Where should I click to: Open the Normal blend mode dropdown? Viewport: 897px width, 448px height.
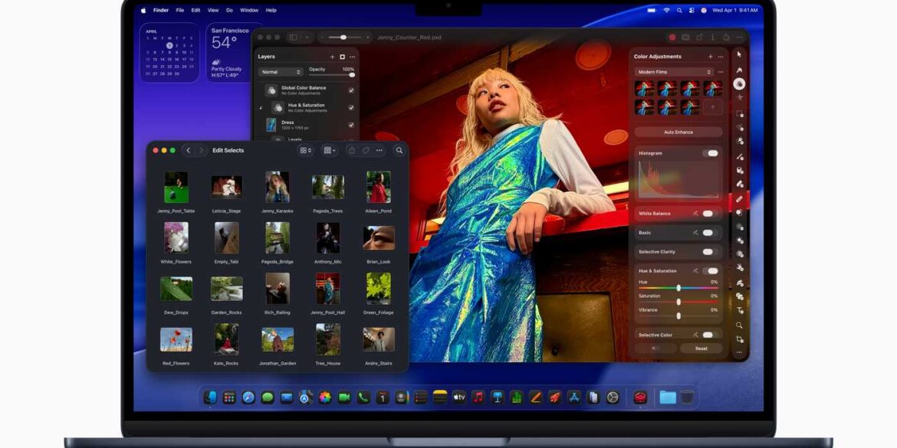pyautogui.click(x=281, y=72)
